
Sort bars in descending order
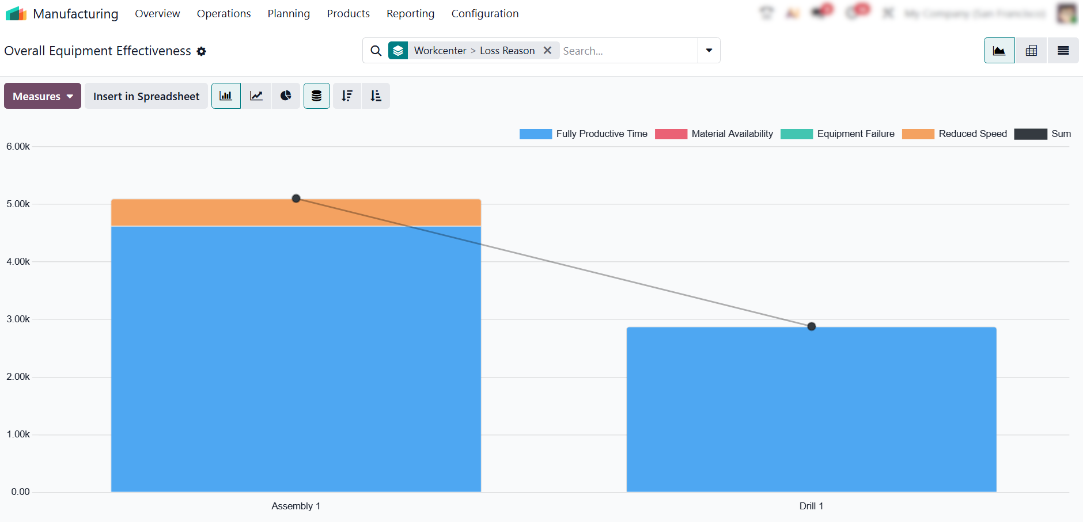347,96
